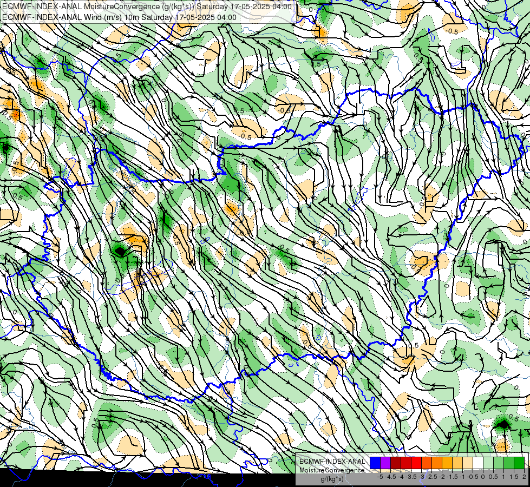Click the red-orange swatch between -3 and -2.5
530x487 pixels.
point(427,463)
